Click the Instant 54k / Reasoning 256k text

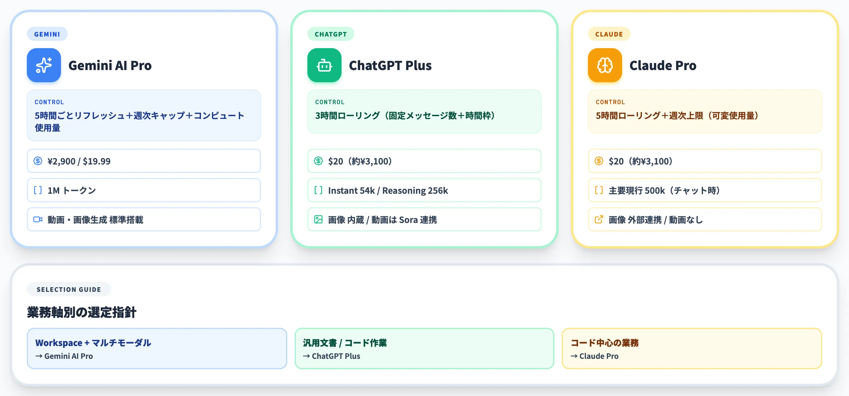pyautogui.click(x=388, y=191)
